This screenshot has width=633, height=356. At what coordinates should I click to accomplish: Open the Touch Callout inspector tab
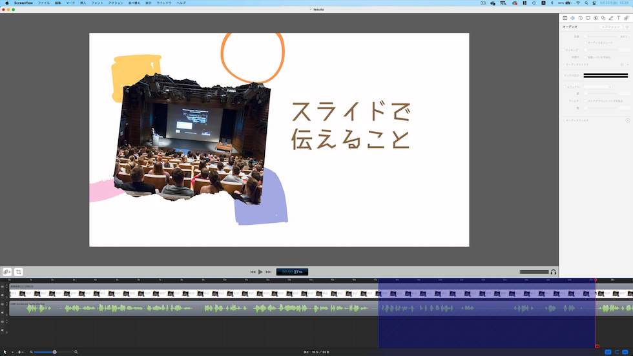pyautogui.click(x=603, y=18)
